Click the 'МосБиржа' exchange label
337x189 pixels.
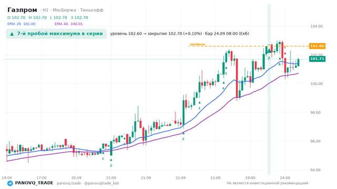64,10
